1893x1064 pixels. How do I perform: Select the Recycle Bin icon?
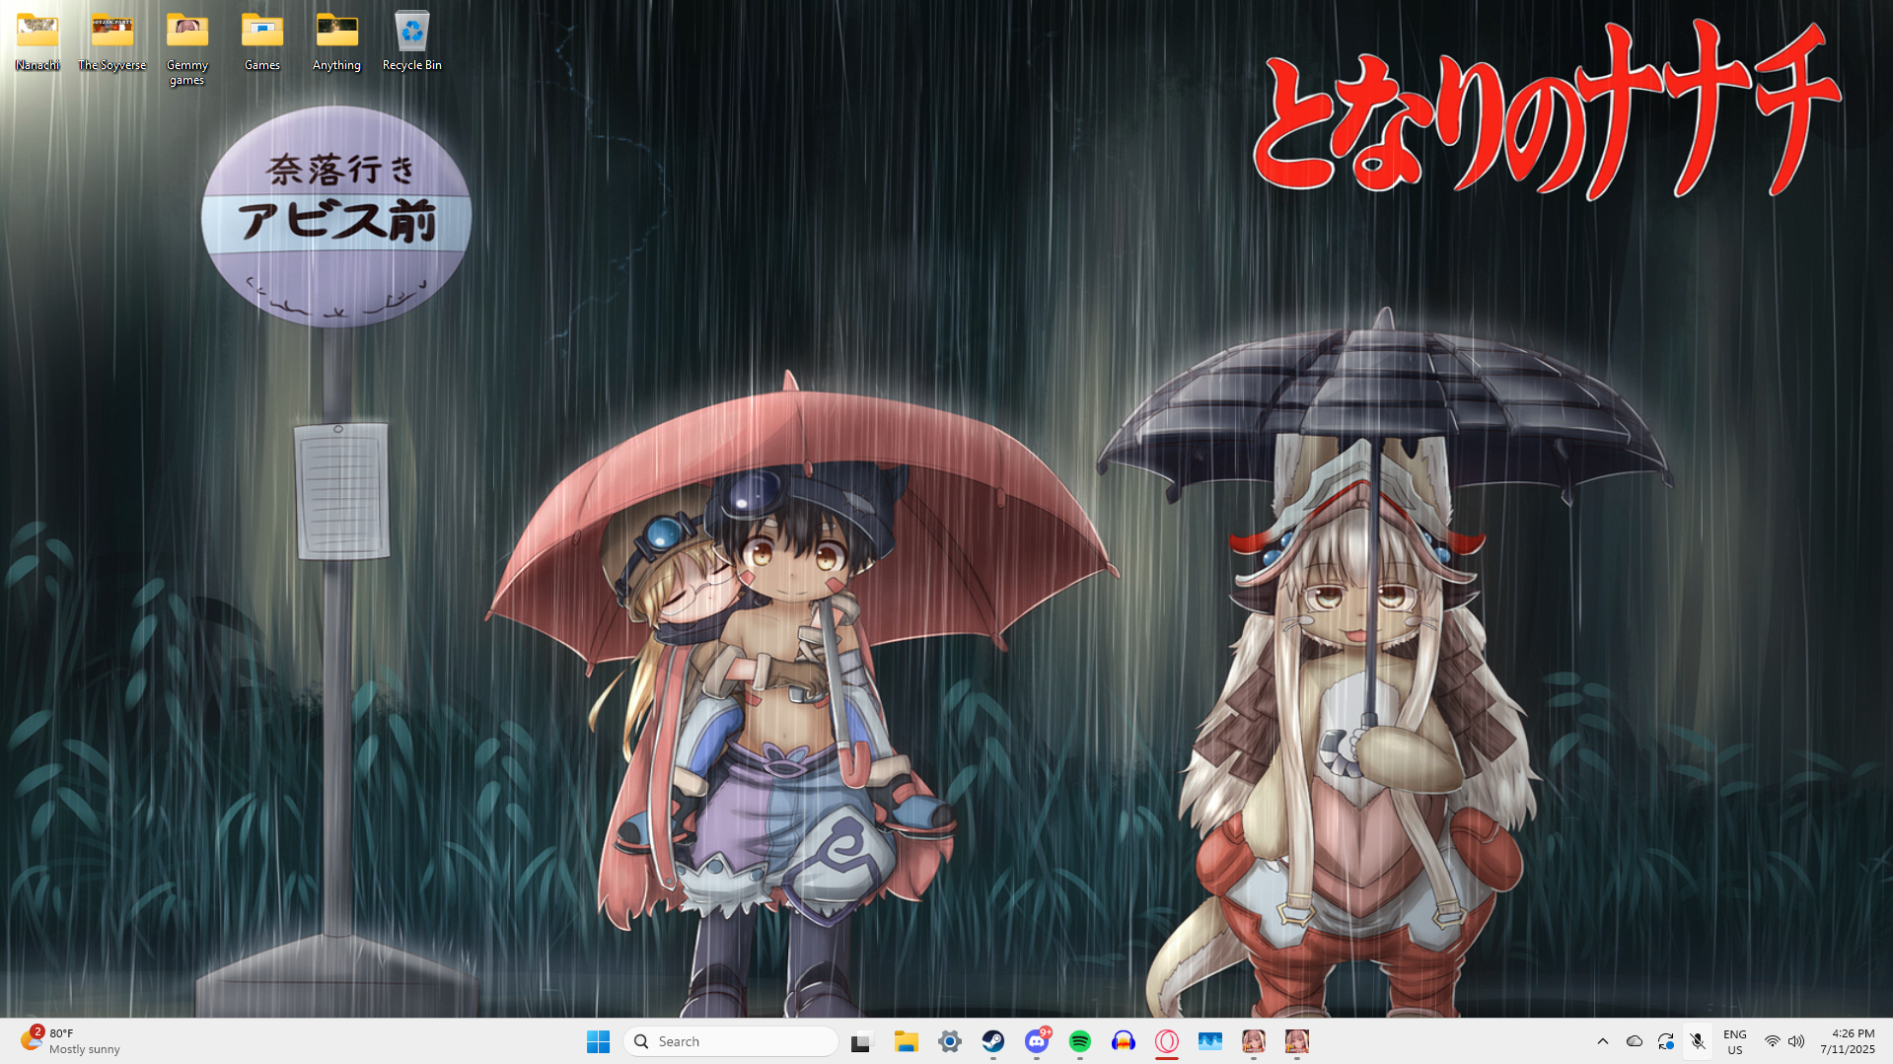coord(412,41)
